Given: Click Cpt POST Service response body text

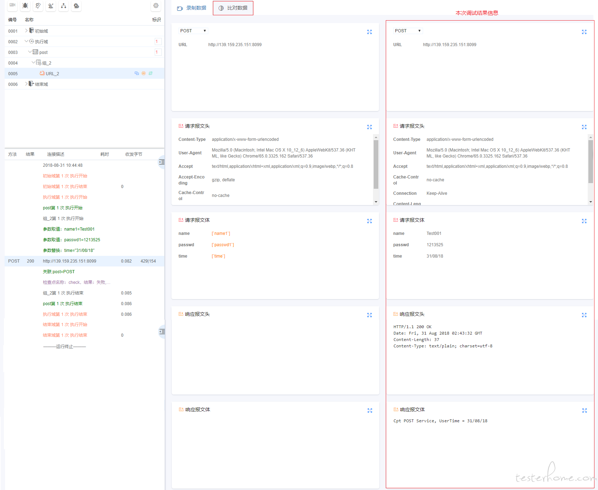Looking at the screenshot, I should tap(440, 421).
